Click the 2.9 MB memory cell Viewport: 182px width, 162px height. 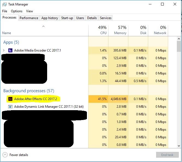[118, 66]
